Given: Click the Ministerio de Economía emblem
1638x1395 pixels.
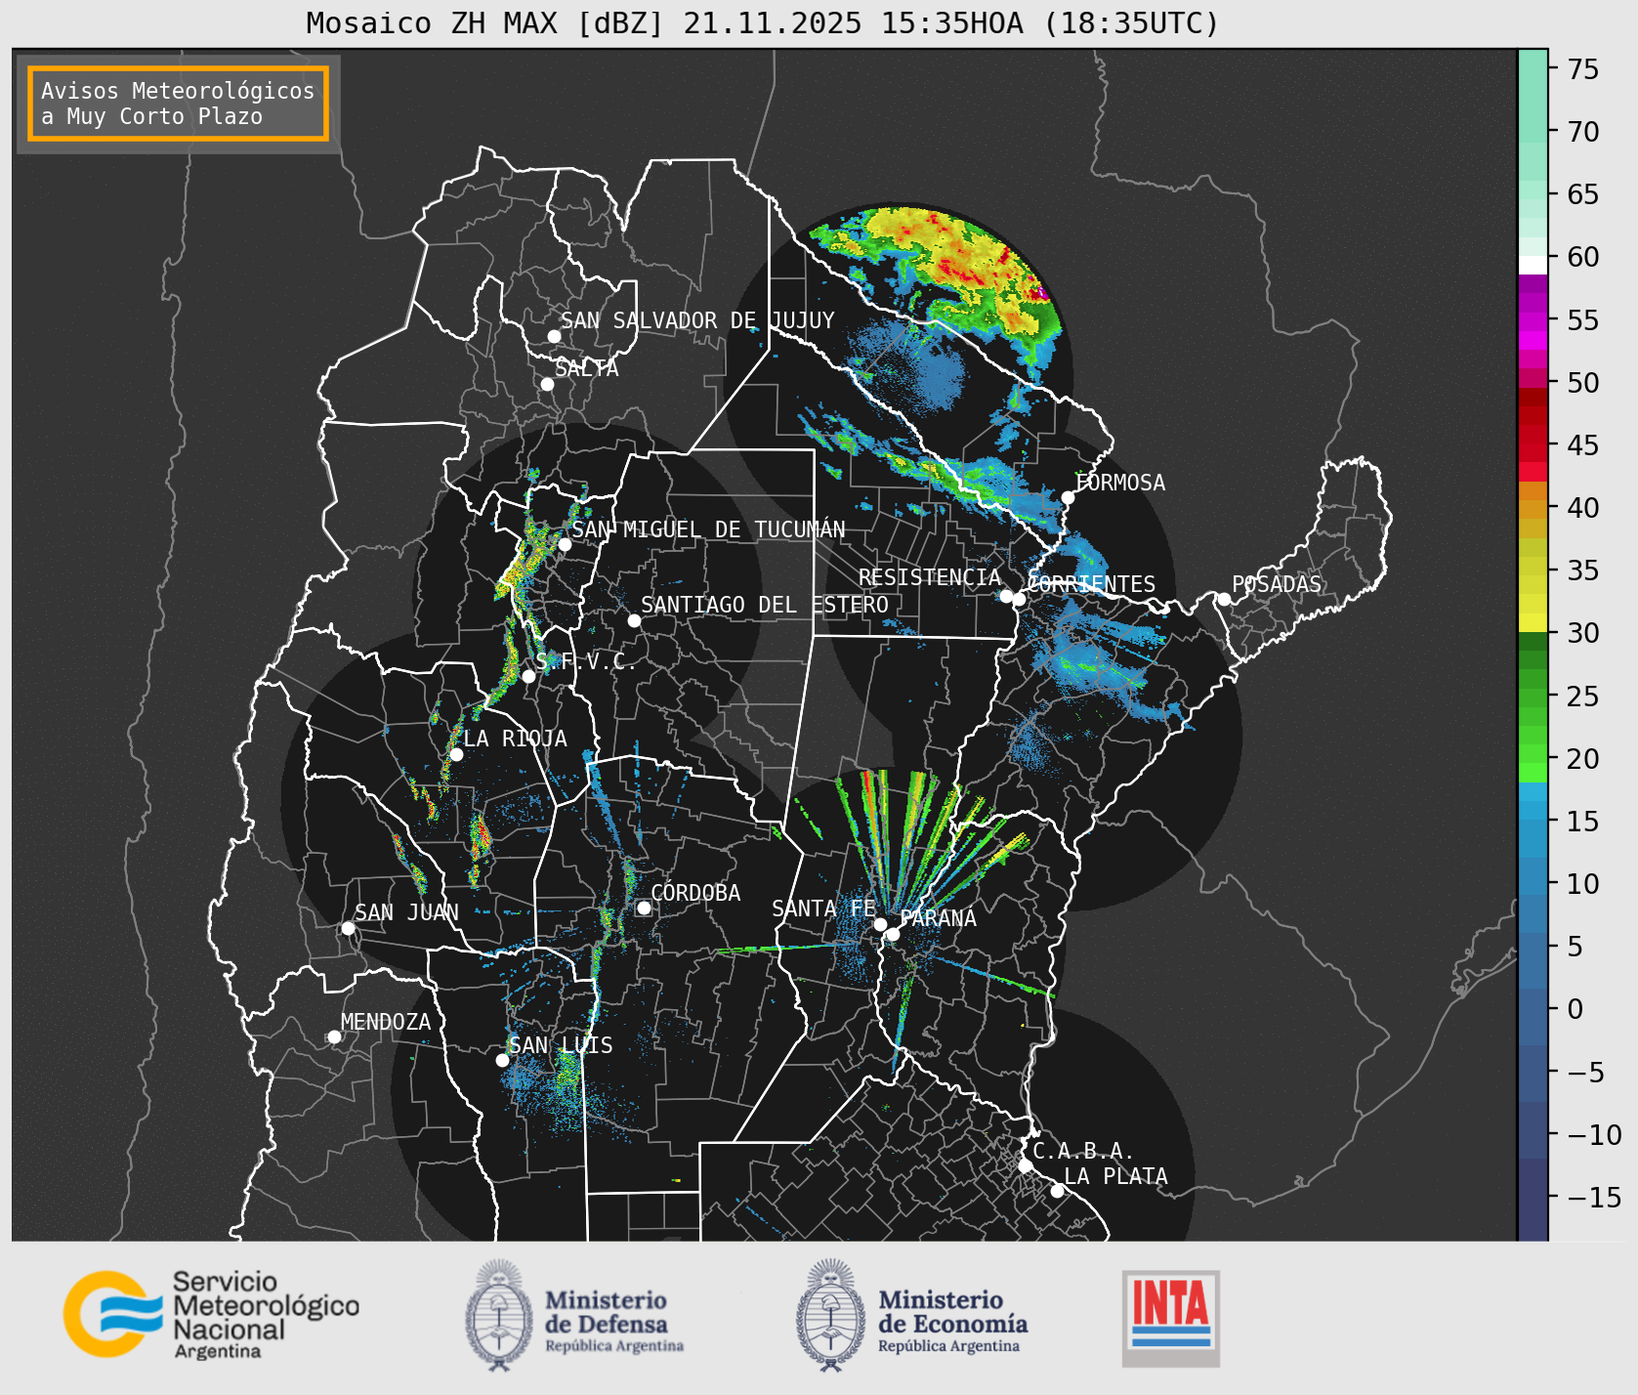Looking at the screenshot, I should 831,1315.
